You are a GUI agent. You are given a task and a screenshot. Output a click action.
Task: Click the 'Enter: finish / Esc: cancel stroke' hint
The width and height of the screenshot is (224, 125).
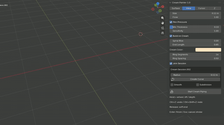(x=186, y=112)
